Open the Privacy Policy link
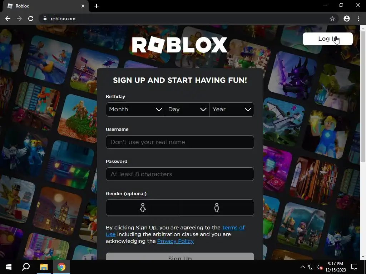366x274 pixels. [x=175, y=241]
